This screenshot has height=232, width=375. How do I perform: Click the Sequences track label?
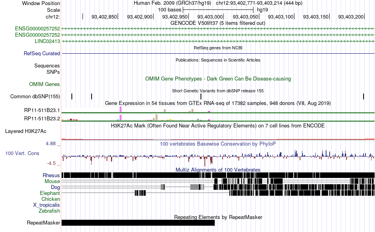(47, 66)
